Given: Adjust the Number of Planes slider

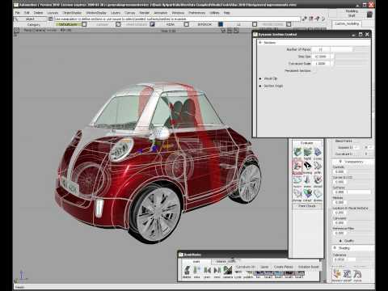Looking at the screenshot, I should 341,49.
